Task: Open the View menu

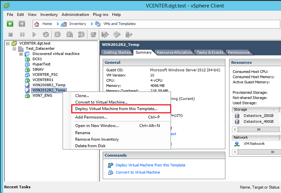Action: [x=32, y=14]
